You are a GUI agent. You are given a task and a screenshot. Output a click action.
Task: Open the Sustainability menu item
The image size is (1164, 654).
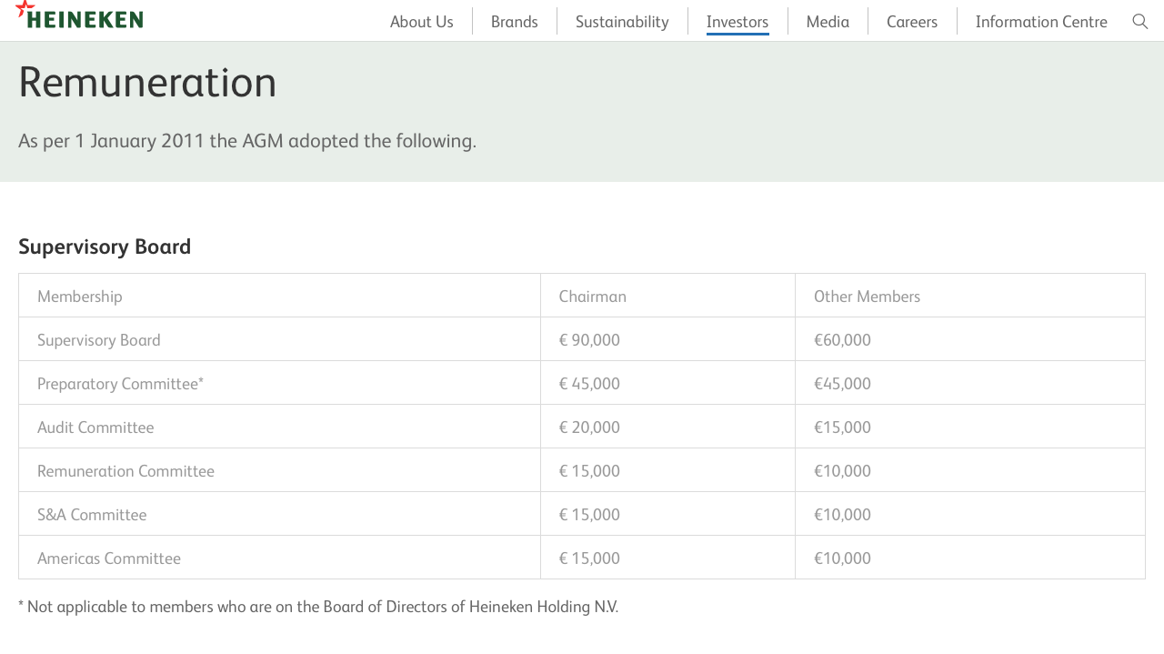(622, 22)
